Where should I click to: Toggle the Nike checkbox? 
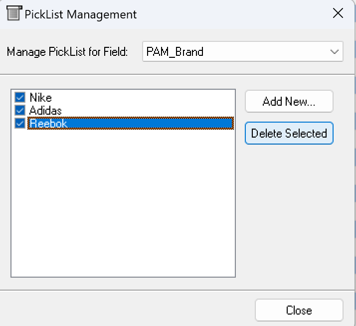coord(20,97)
